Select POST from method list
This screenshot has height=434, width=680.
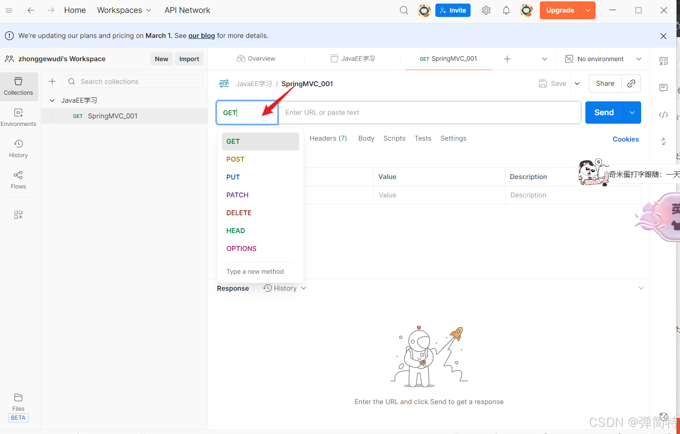pos(260,159)
